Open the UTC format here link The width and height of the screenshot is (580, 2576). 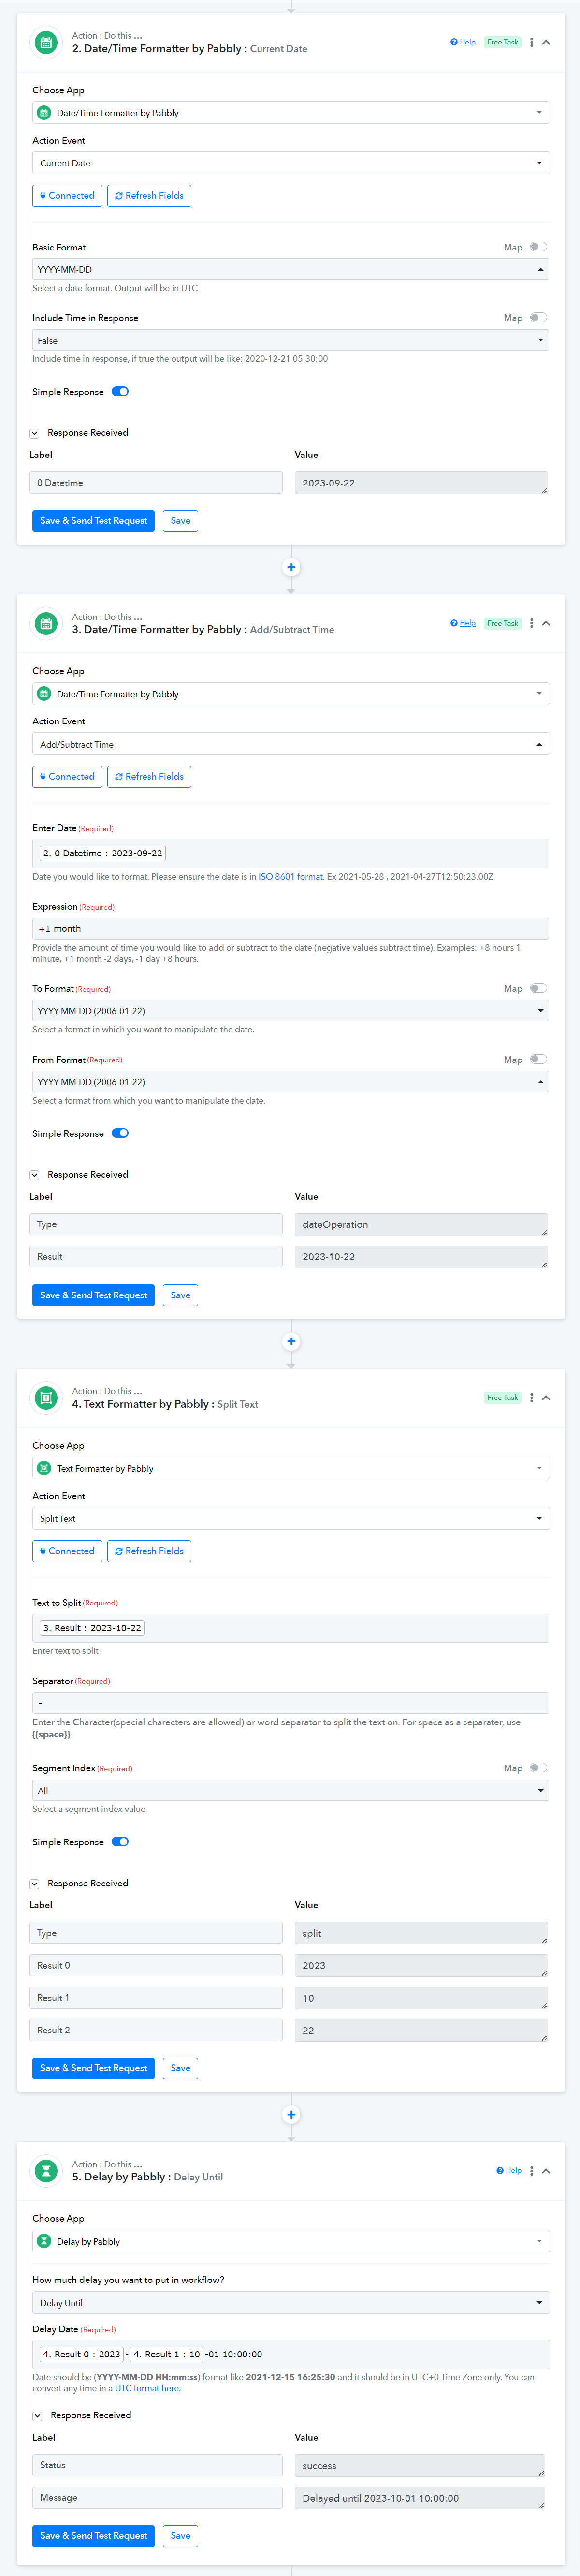(x=148, y=2388)
